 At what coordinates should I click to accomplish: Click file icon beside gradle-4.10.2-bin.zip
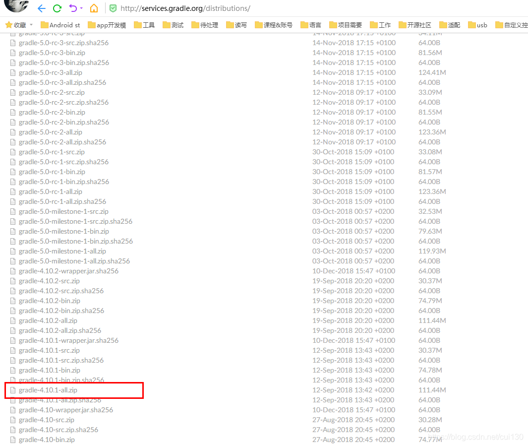13,301
